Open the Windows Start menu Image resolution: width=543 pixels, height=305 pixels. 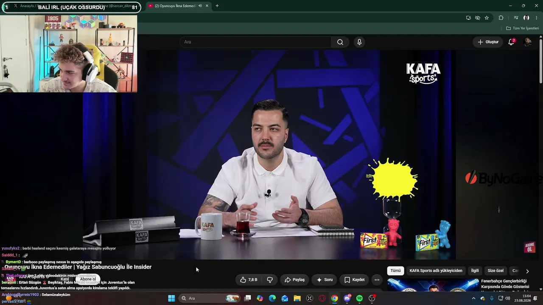(x=171, y=298)
